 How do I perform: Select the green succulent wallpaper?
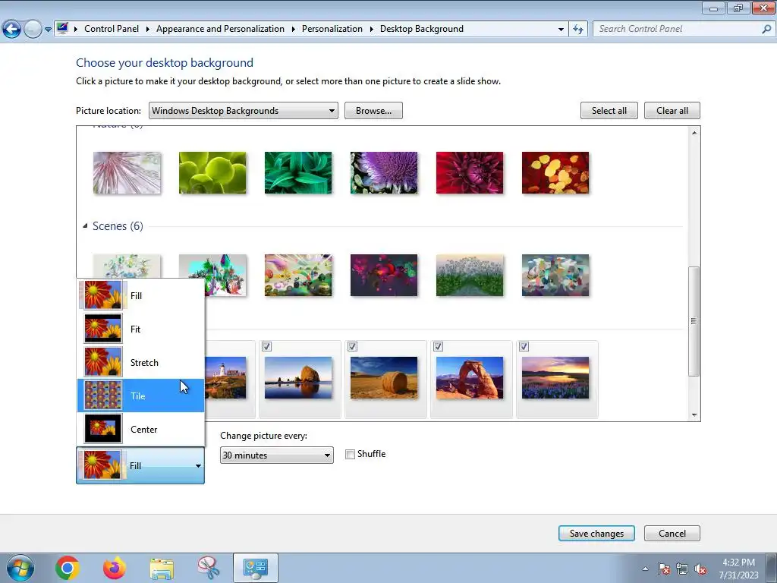point(212,172)
